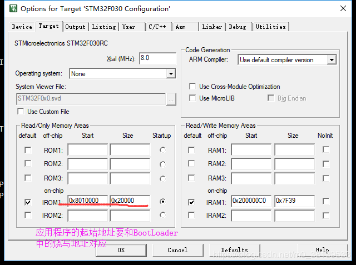This screenshot has width=356, height=265.
Task: Open the Utilities tab
Action: tap(271, 27)
